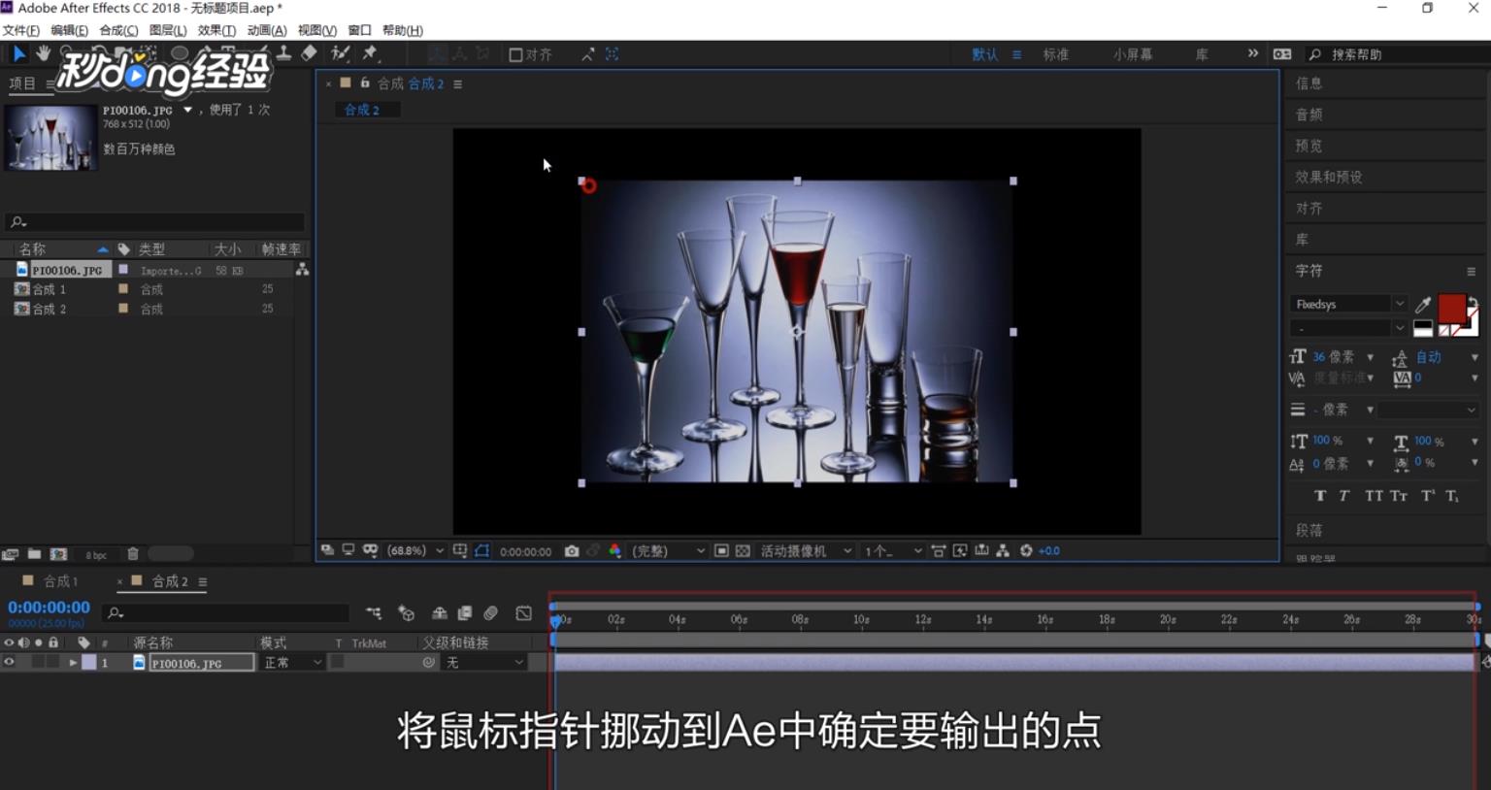The width and height of the screenshot is (1491, 790).
Task: Click the red fill color swatch
Action: [x=1451, y=309]
